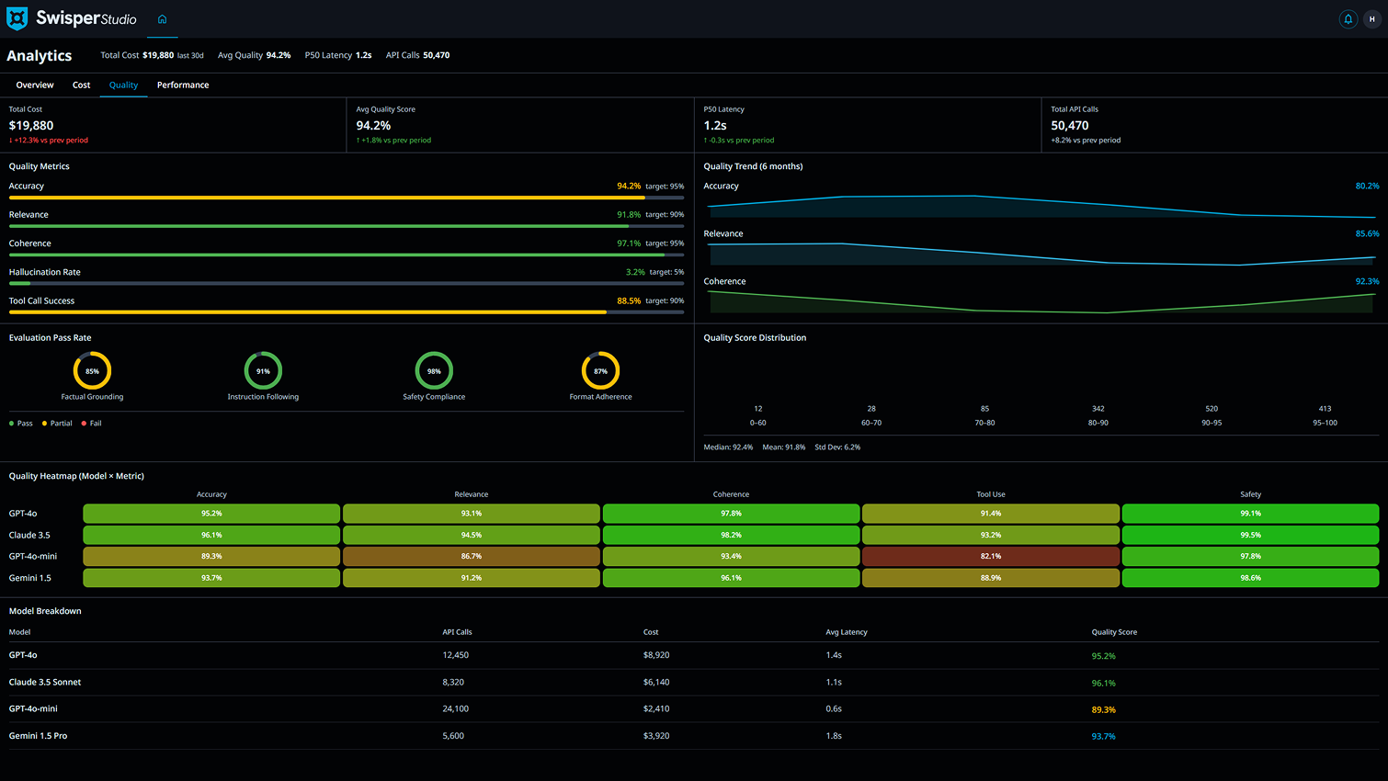Click the Avg Quality Score 94.2% card
The height and width of the screenshot is (781, 1388).
pos(519,125)
